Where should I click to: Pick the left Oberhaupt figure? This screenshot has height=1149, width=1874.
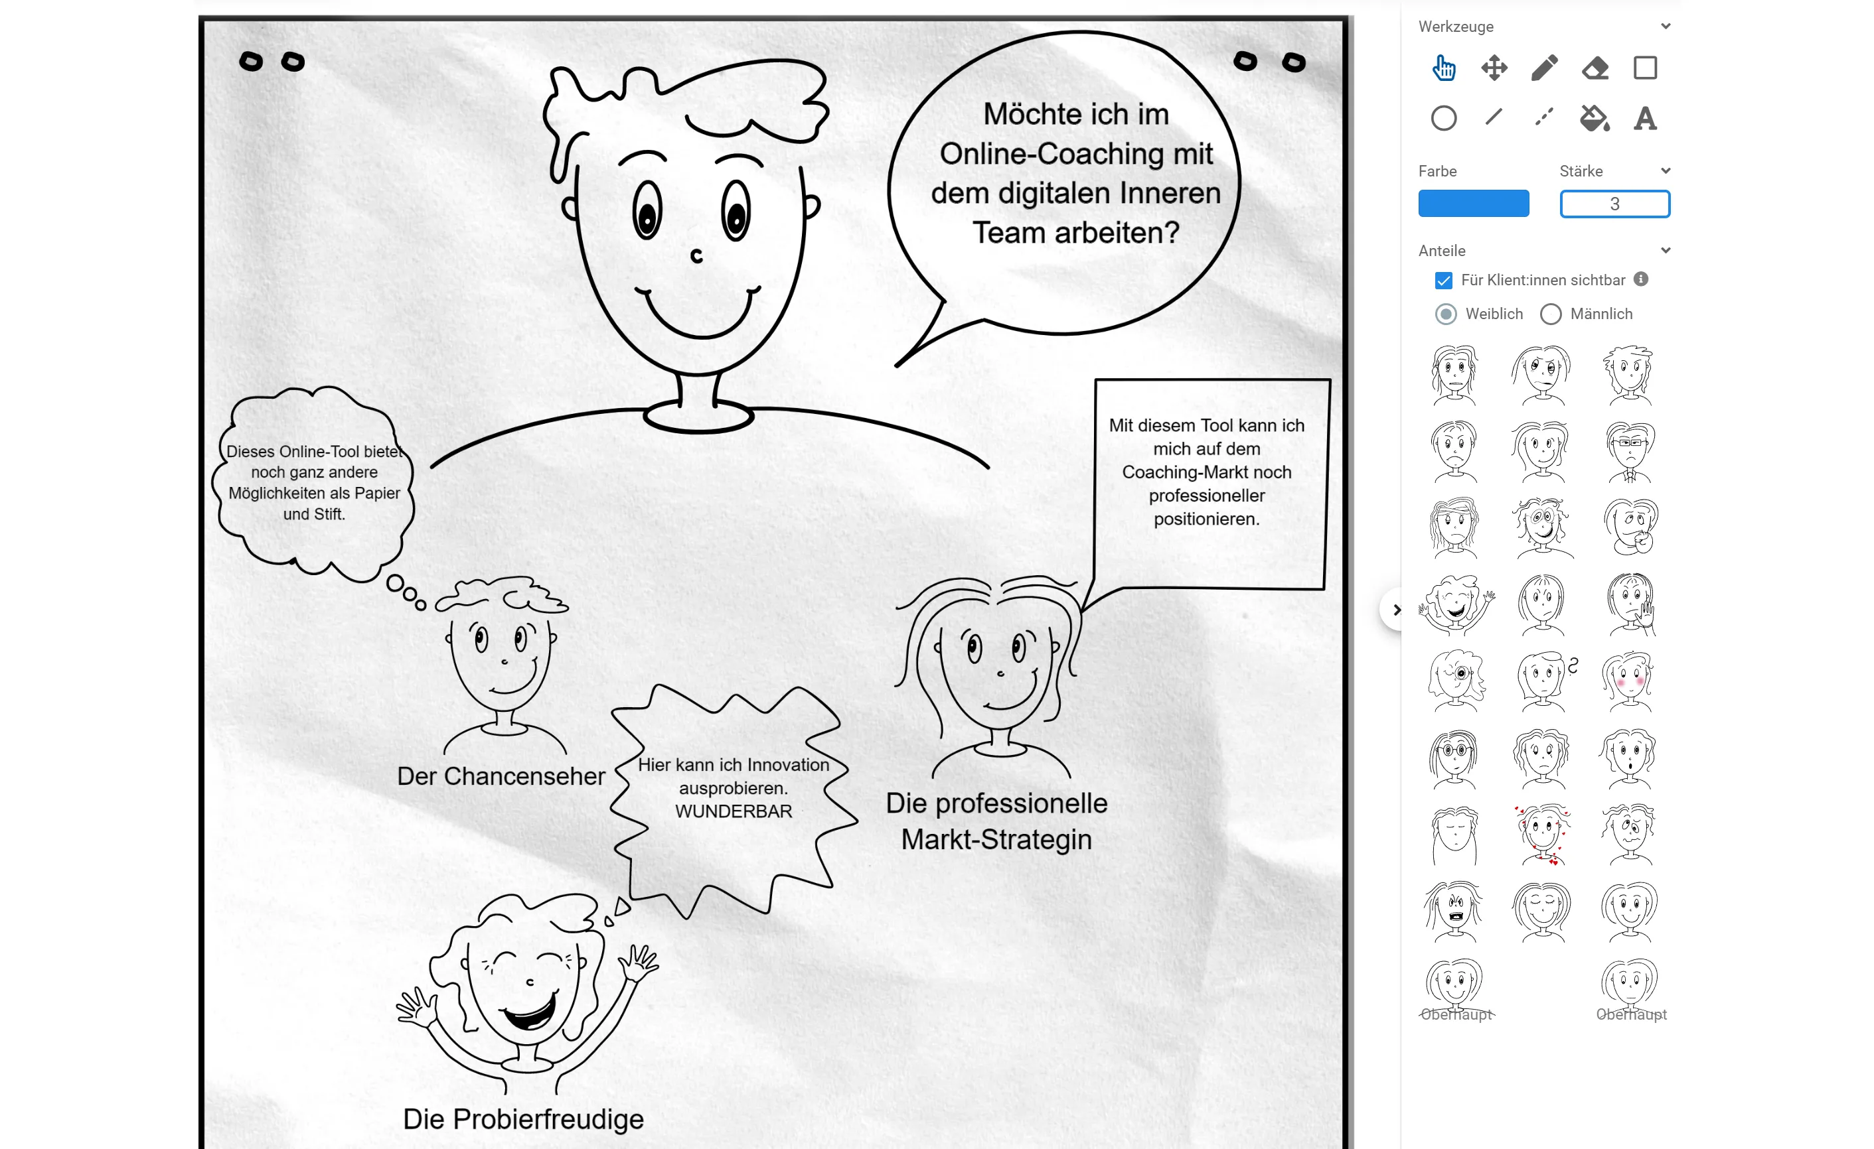point(1456,990)
